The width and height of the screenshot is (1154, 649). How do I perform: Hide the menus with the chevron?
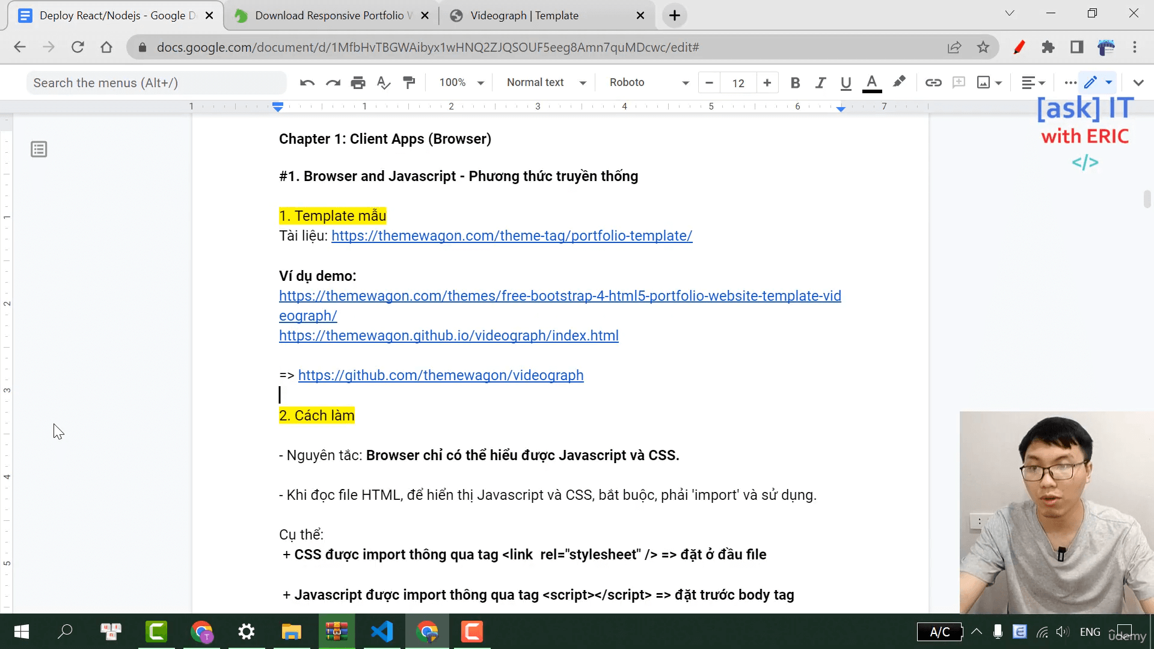(x=1138, y=82)
